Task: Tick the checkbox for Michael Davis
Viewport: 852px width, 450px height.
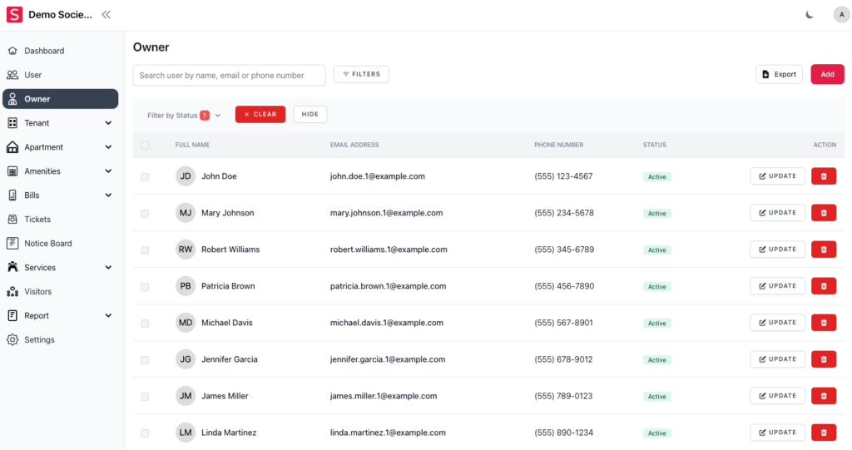Action: click(x=145, y=324)
